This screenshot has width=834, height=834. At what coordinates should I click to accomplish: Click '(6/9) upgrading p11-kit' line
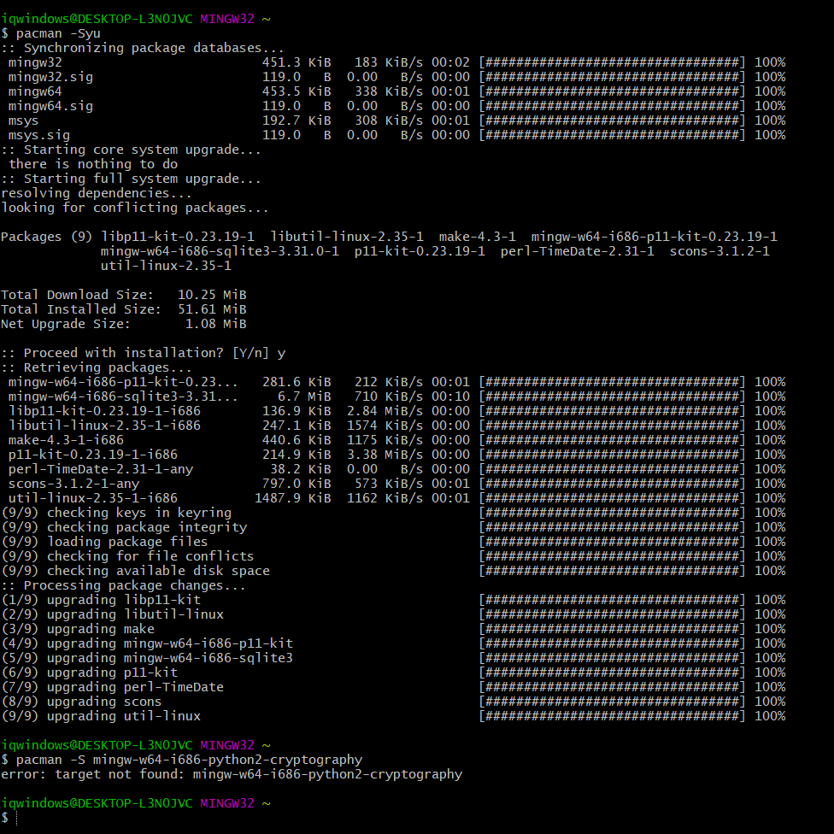point(90,672)
